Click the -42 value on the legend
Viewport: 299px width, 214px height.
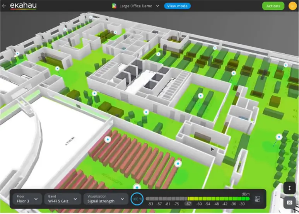click(225, 204)
